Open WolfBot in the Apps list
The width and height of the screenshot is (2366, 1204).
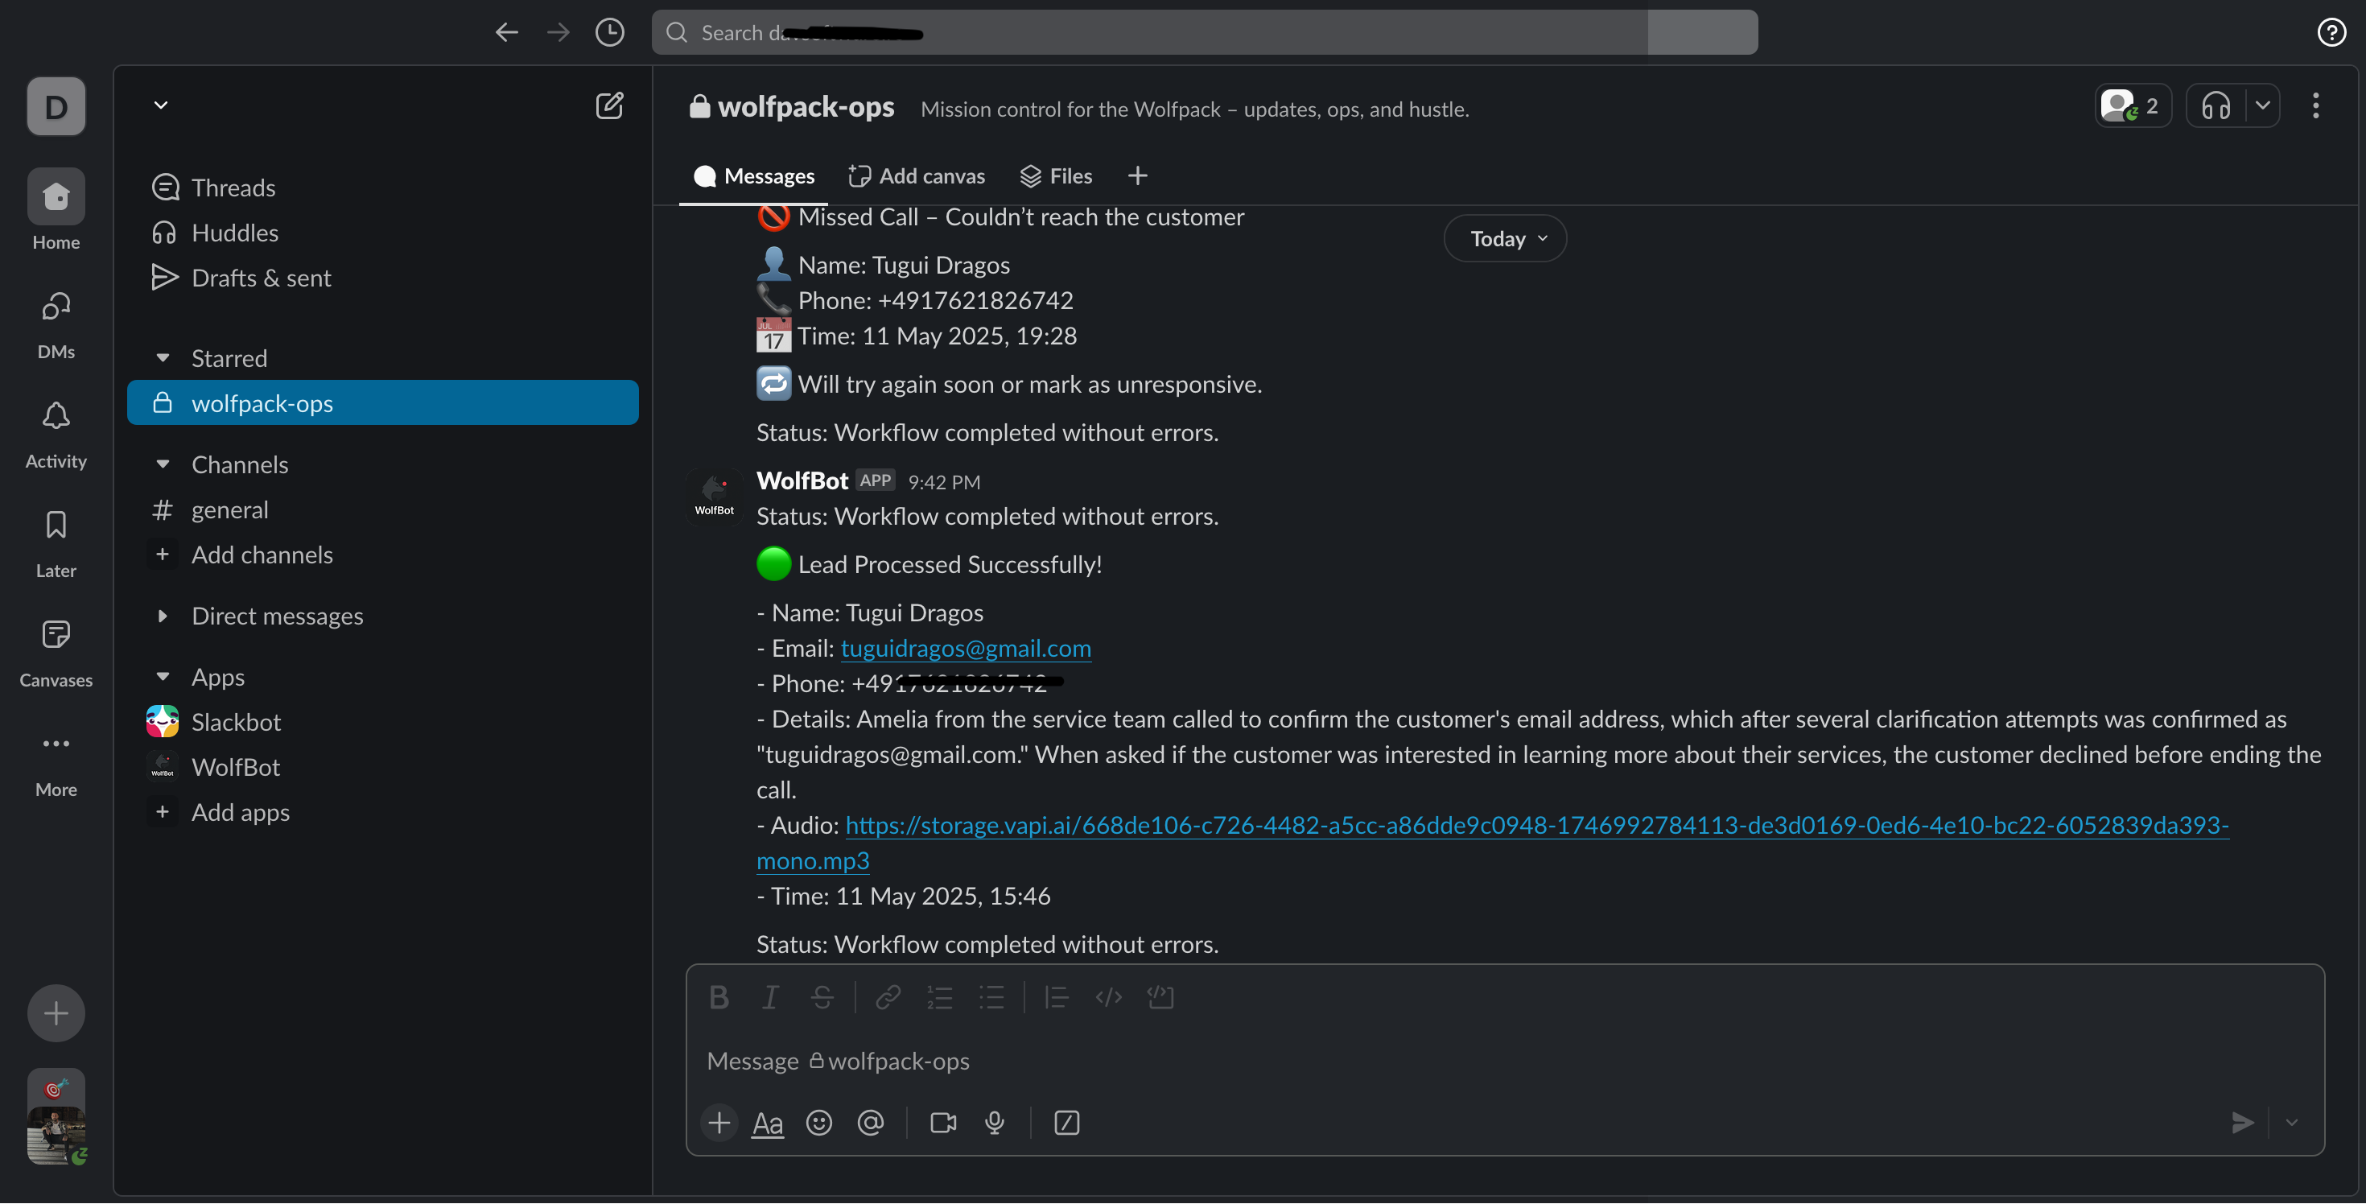click(x=382, y=767)
